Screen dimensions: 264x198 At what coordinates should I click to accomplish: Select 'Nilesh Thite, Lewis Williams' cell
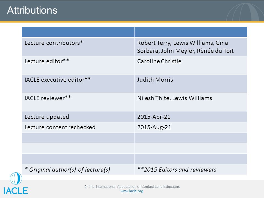pyautogui.click(x=191, y=102)
